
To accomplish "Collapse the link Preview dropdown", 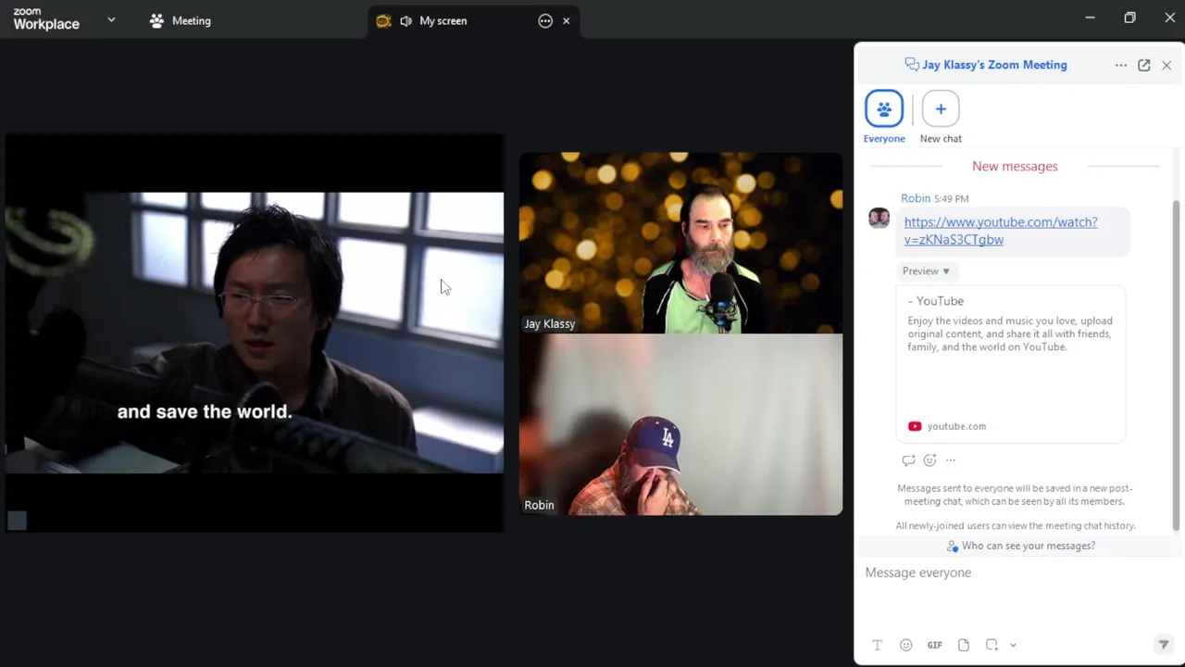I will pyautogui.click(x=926, y=271).
